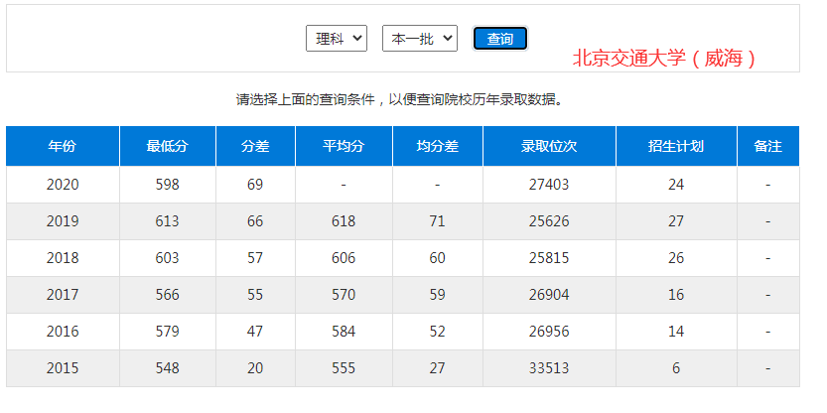This screenshot has width=827, height=413.
Task: Click enrollment plan 26 in 2018 row
Action: tap(676, 258)
